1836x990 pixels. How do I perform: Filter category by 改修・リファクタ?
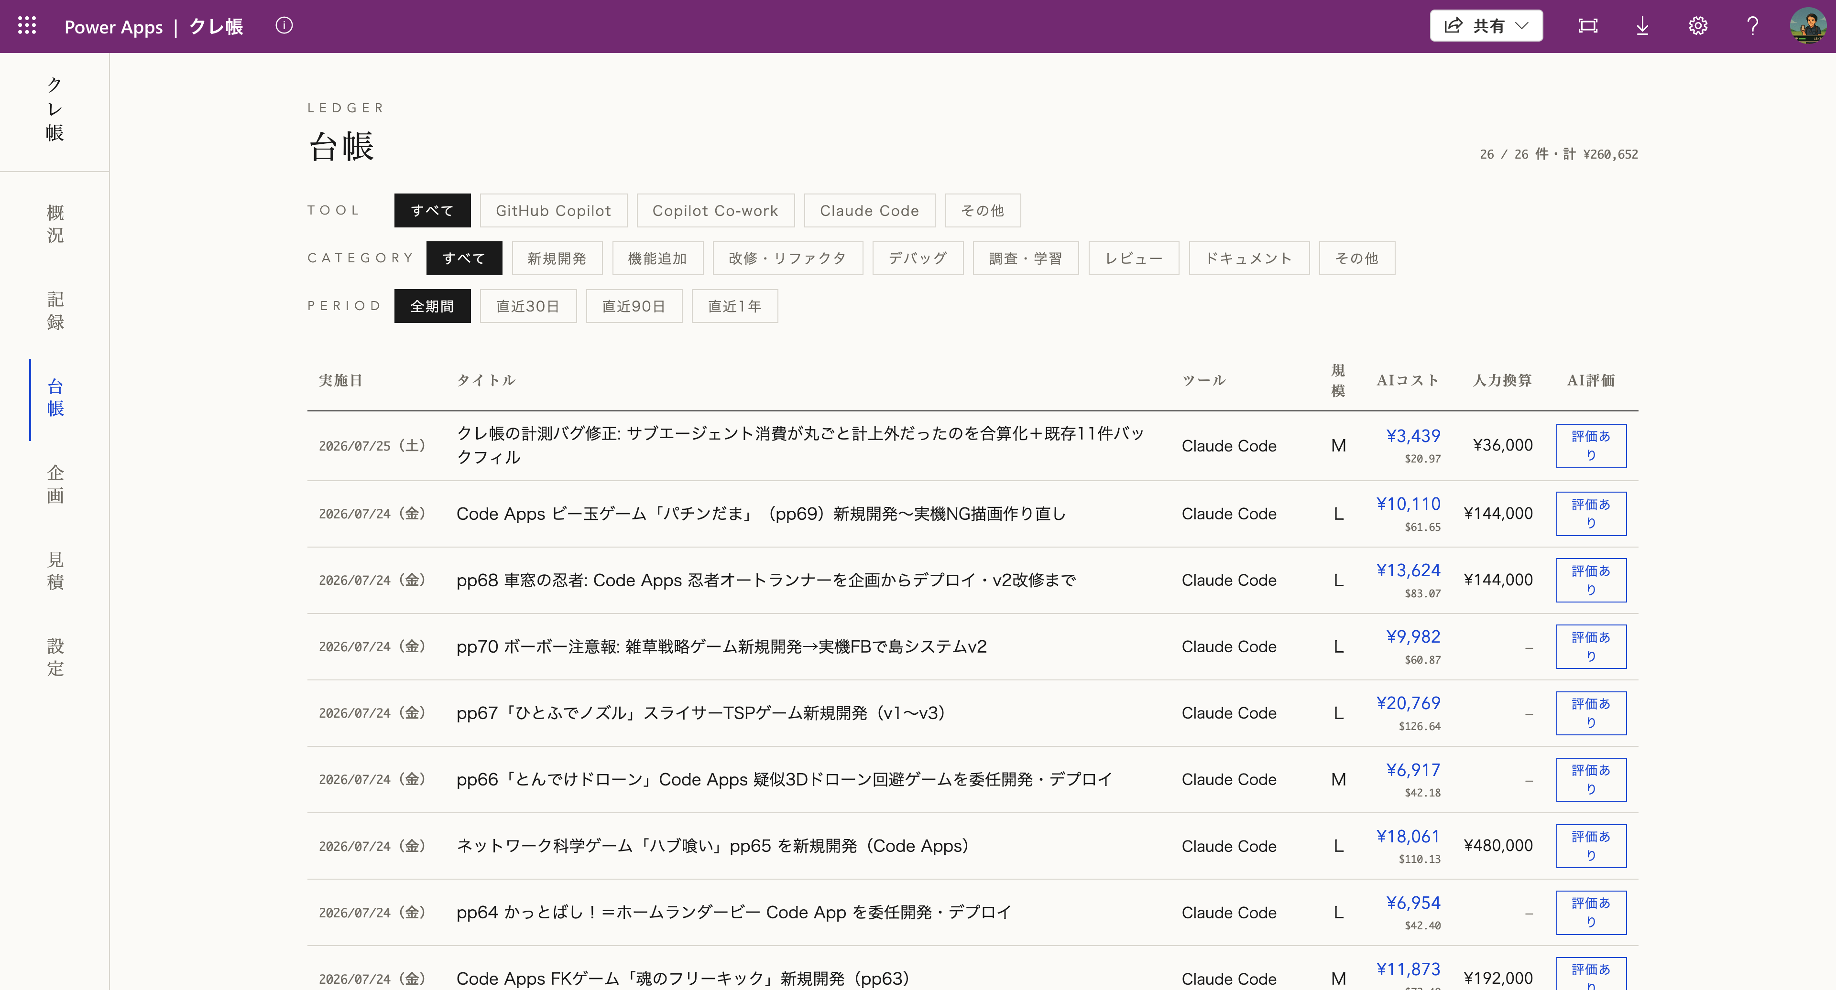787,258
